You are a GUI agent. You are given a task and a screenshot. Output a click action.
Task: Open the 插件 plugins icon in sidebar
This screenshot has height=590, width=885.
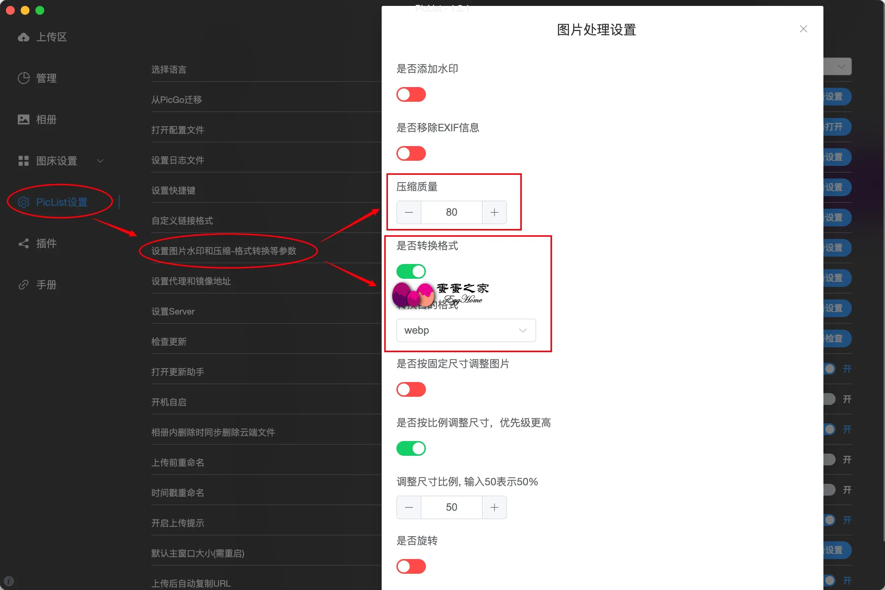coord(23,243)
